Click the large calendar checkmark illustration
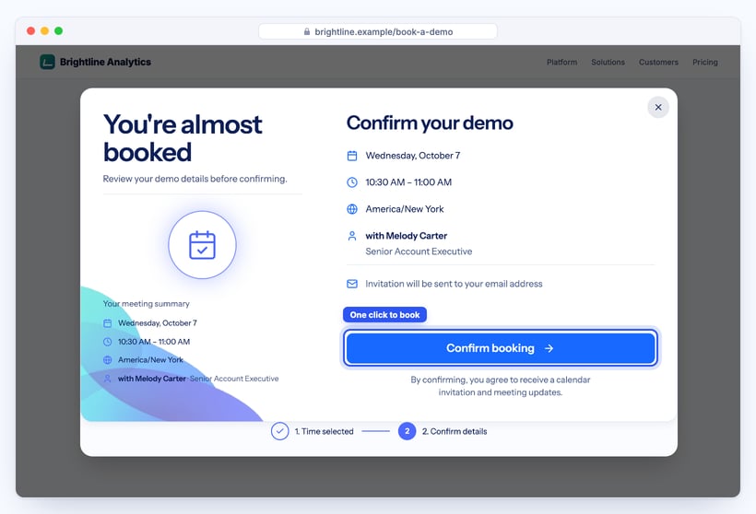 tap(203, 245)
